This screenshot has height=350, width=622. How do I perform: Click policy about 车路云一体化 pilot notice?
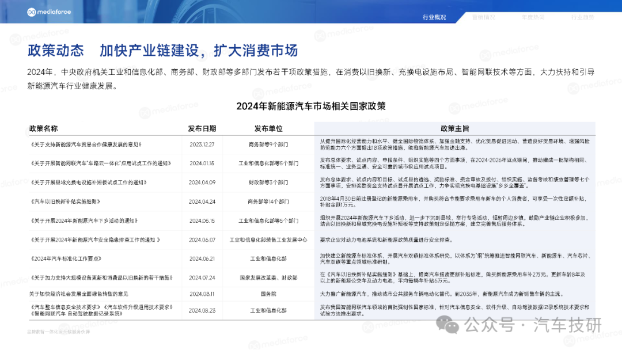(x=100, y=163)
